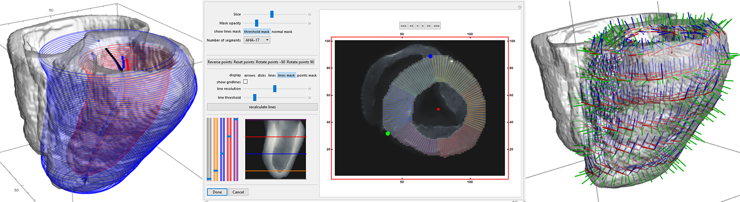Go to previous slice with < button
Image resolution: width=740 pixels, height=202 pixels.
[417, 25]
